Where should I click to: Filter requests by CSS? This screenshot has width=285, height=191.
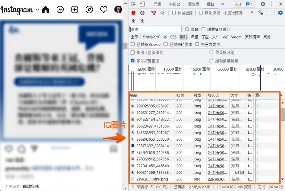click(173, 37)
